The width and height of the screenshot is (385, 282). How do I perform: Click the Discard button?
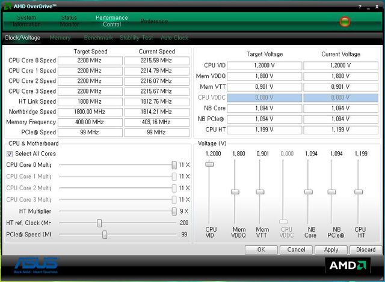(x=366, y=250)
